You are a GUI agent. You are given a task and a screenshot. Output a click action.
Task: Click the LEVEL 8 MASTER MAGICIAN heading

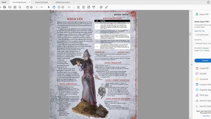[118, 99]
